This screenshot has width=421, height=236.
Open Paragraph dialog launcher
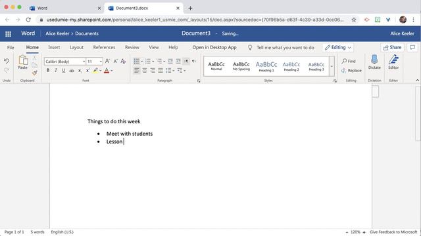tap(199, 81)
